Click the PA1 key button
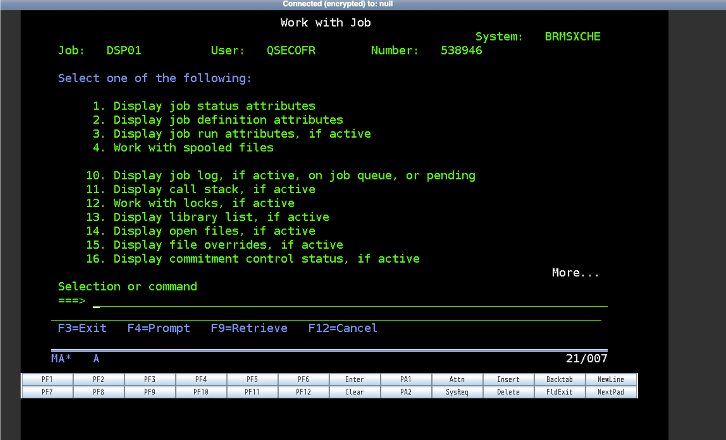The width and height of the screenshot is (726, 440). coord(406,380)
